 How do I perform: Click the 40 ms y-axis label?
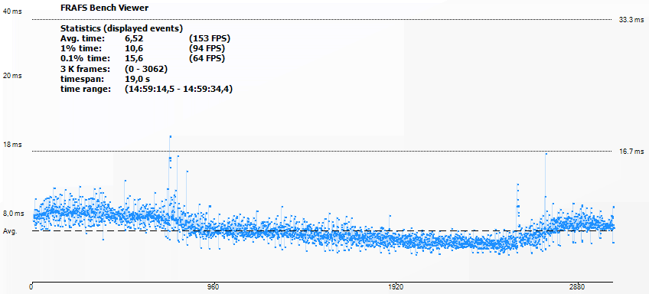pos(12,11)
